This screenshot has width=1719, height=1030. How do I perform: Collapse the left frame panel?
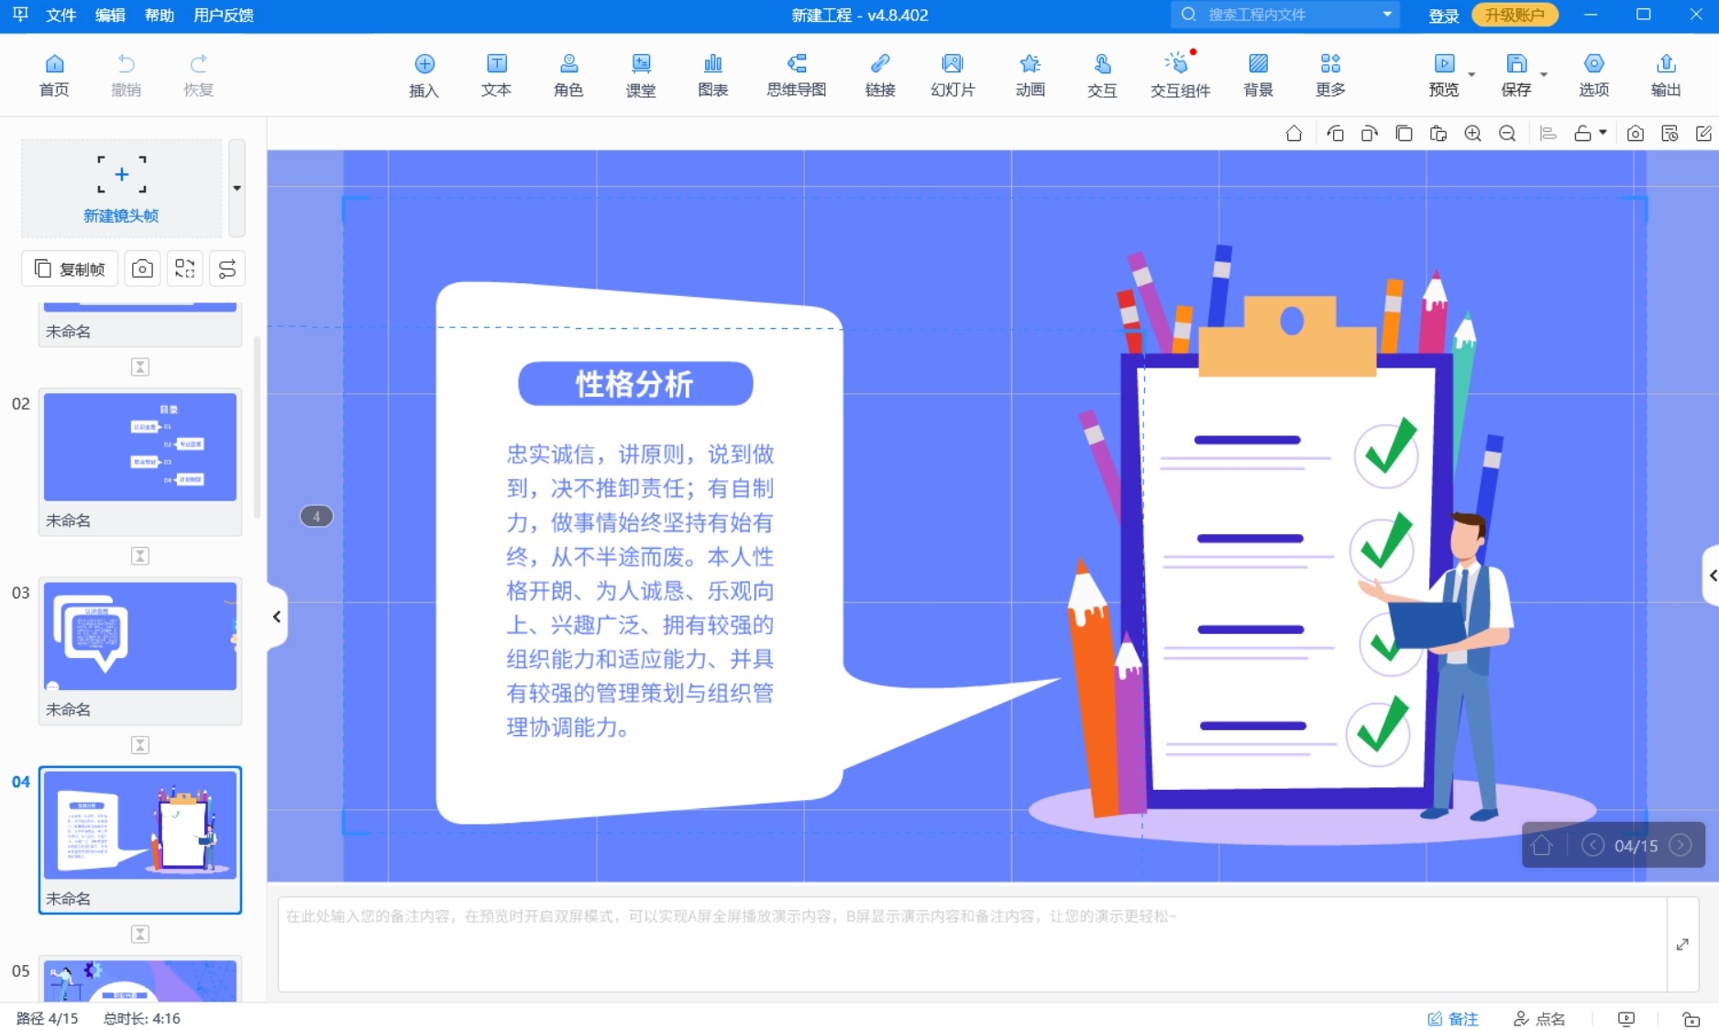click(277, 617)
